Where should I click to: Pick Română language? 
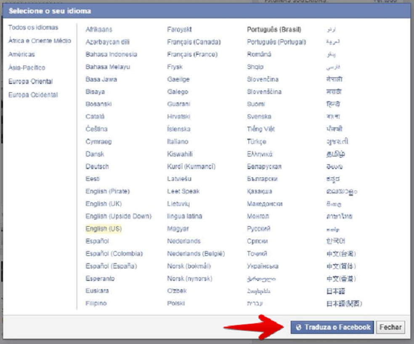pyautogui.click(x=259, y=54)
